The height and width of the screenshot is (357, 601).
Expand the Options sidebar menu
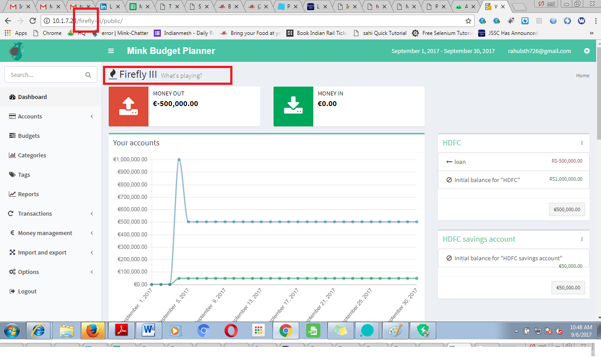(51, 272)
